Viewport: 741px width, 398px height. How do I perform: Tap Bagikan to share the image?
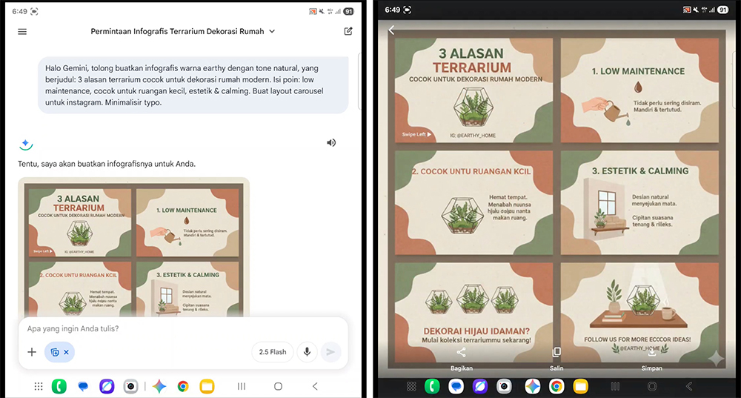click(x=462, y=358)
